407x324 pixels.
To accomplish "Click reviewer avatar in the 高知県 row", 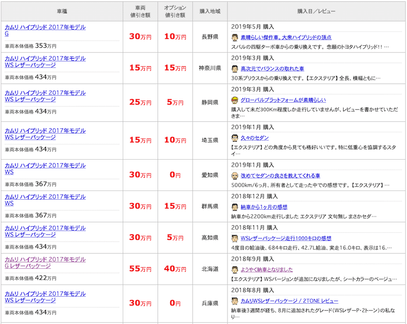I will [235, 239].
